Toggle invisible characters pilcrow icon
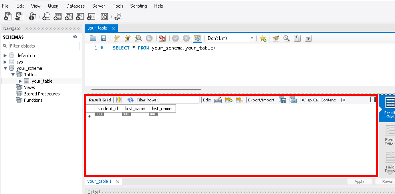Image resolution: width=395 pixels, height=194 pixels. [297, 38]
